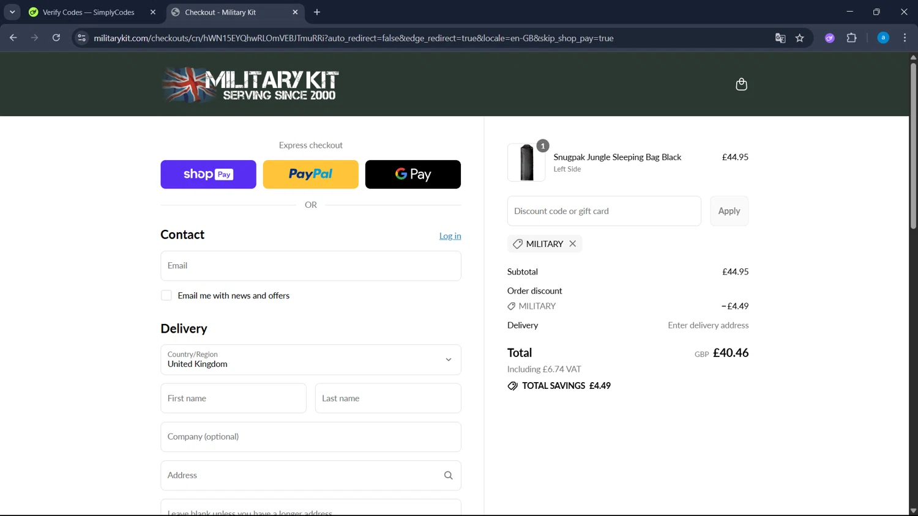Go forward in browser history
The width and height of the screenshot is (918, 516).
tap(35, 38)
